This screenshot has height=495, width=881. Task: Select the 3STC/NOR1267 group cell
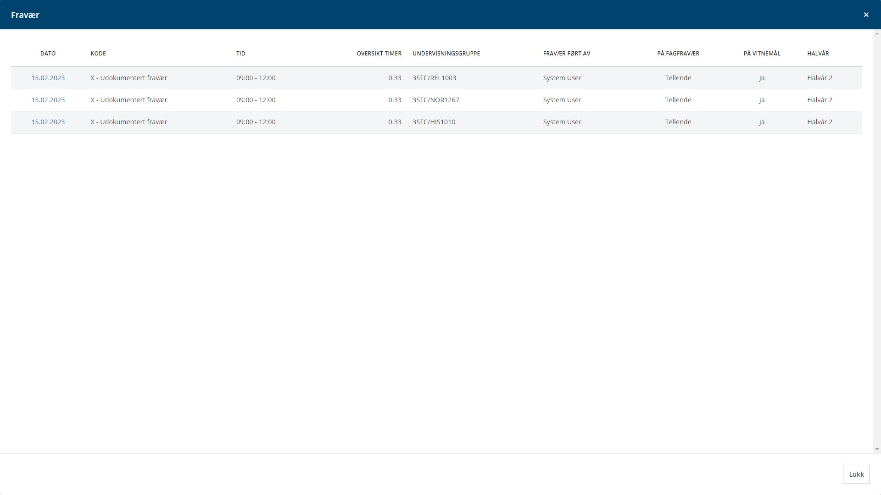click(x=436, y=100)
